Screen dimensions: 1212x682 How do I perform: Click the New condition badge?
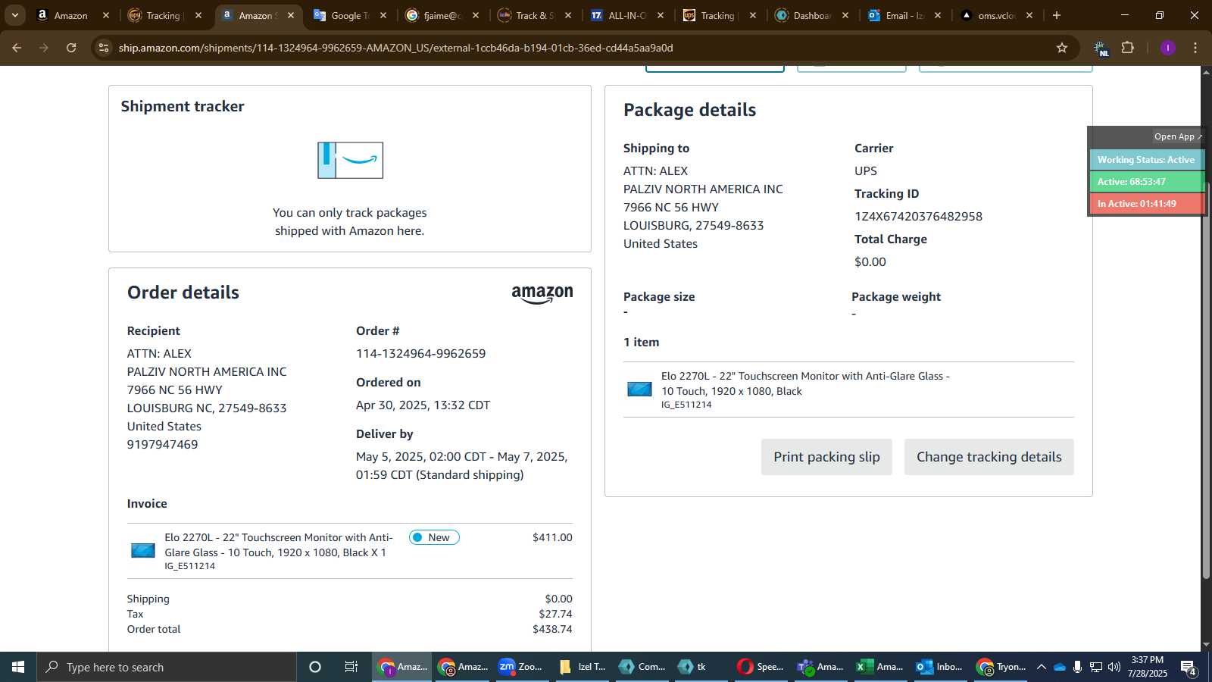coord(434,537)
